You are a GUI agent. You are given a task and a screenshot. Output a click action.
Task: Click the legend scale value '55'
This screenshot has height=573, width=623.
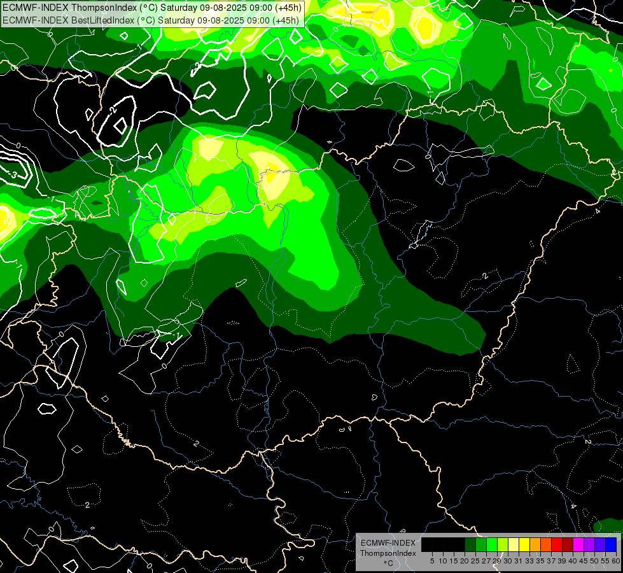click(x=606, y=561)
